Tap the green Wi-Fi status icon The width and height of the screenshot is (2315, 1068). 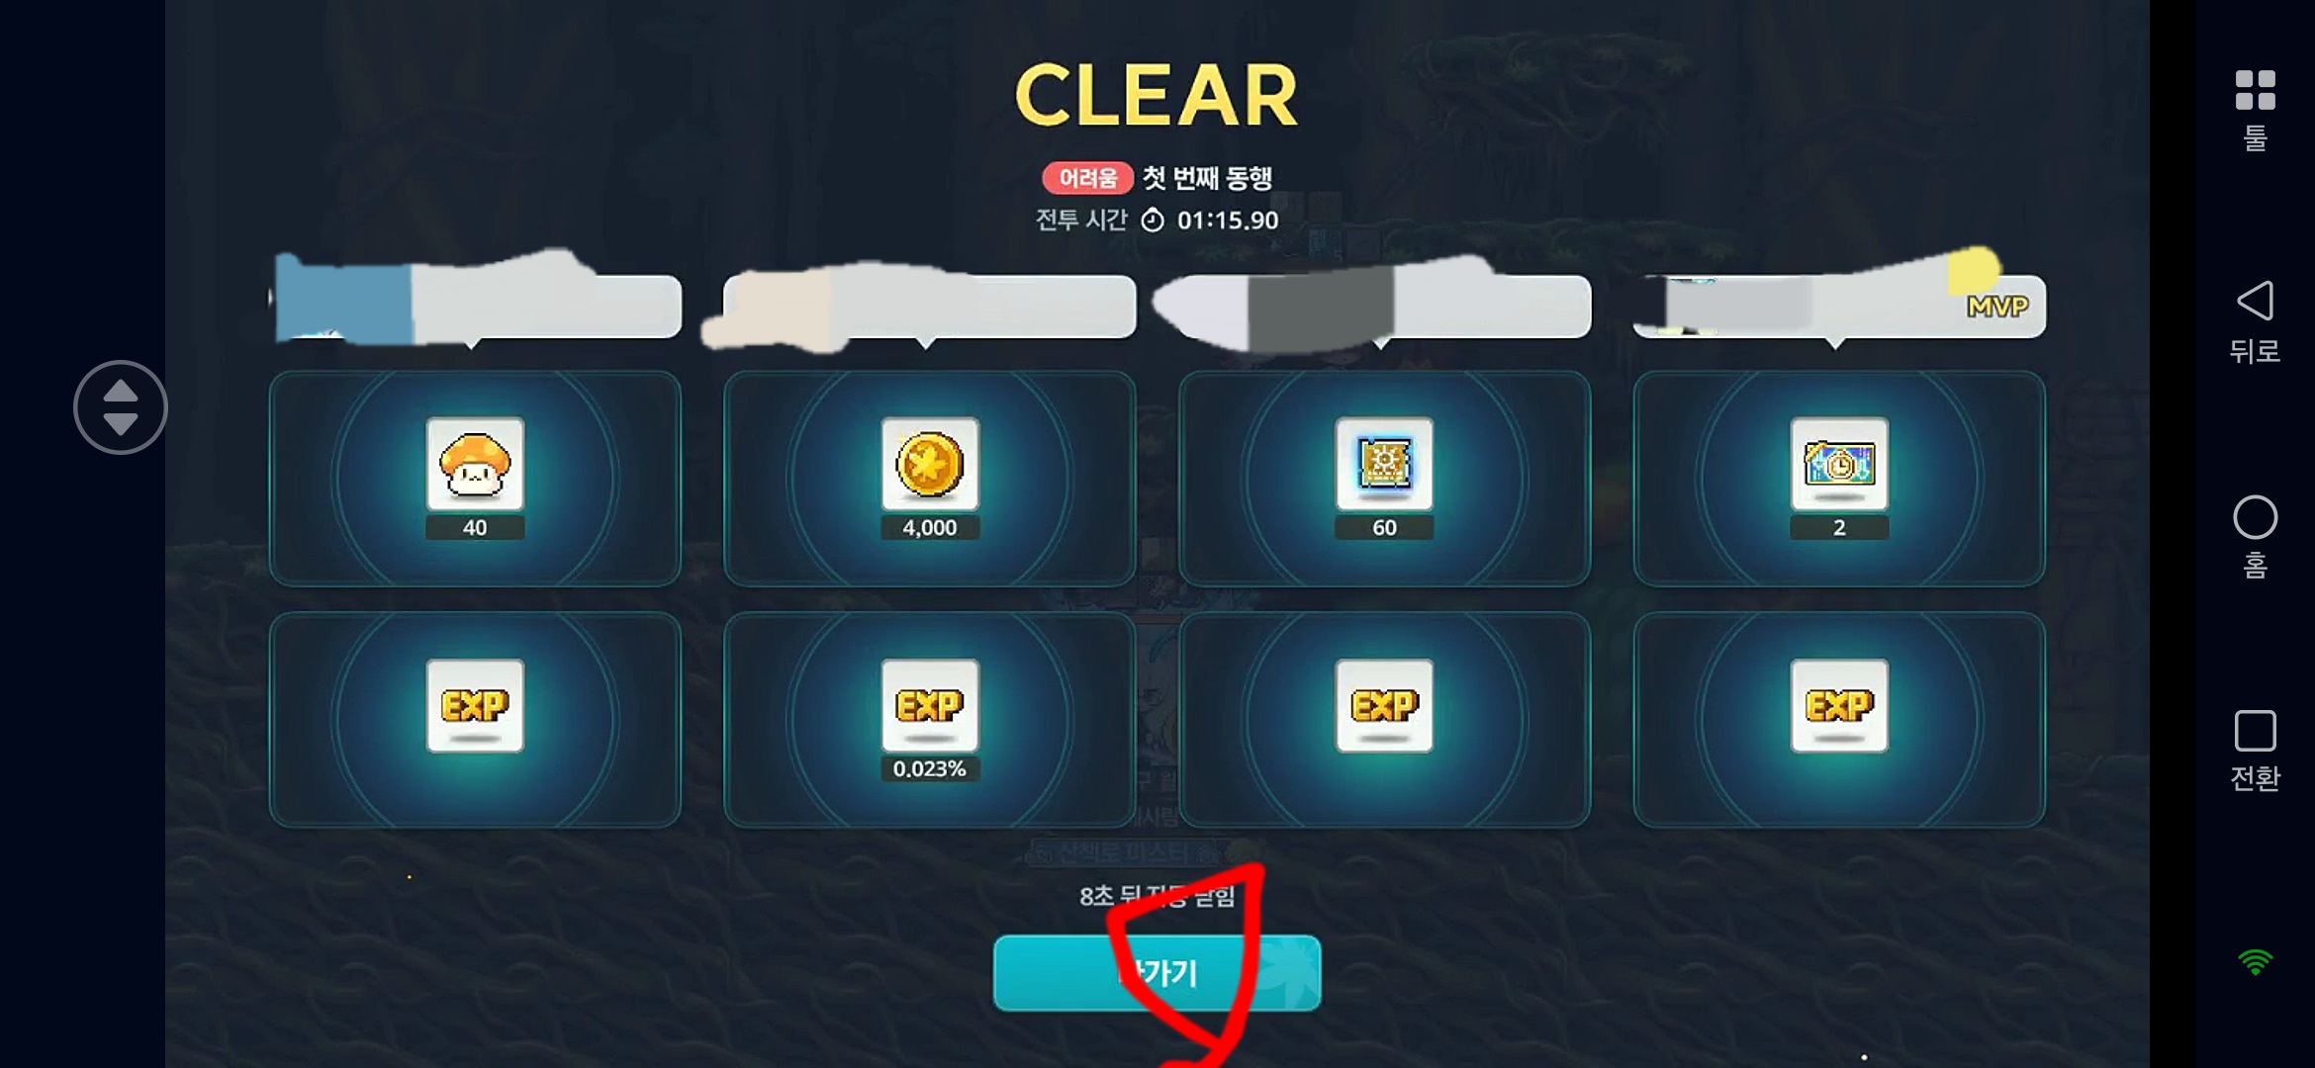click(x=2256, y=961)
